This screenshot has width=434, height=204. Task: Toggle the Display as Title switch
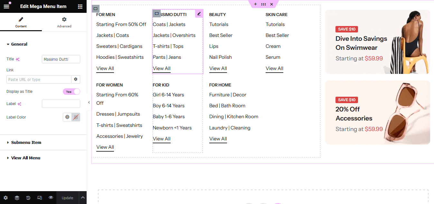[71, 92]
